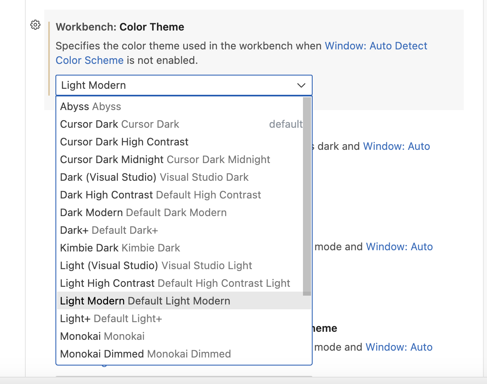Screen dimensions: 487x384
Task: Click the settings gear icon beside Color Theme
Action: coord(35,25)
